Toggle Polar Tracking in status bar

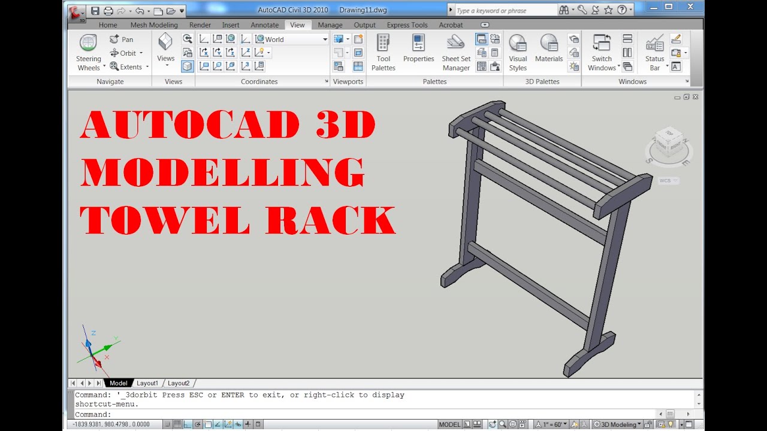tap(197, 424)
